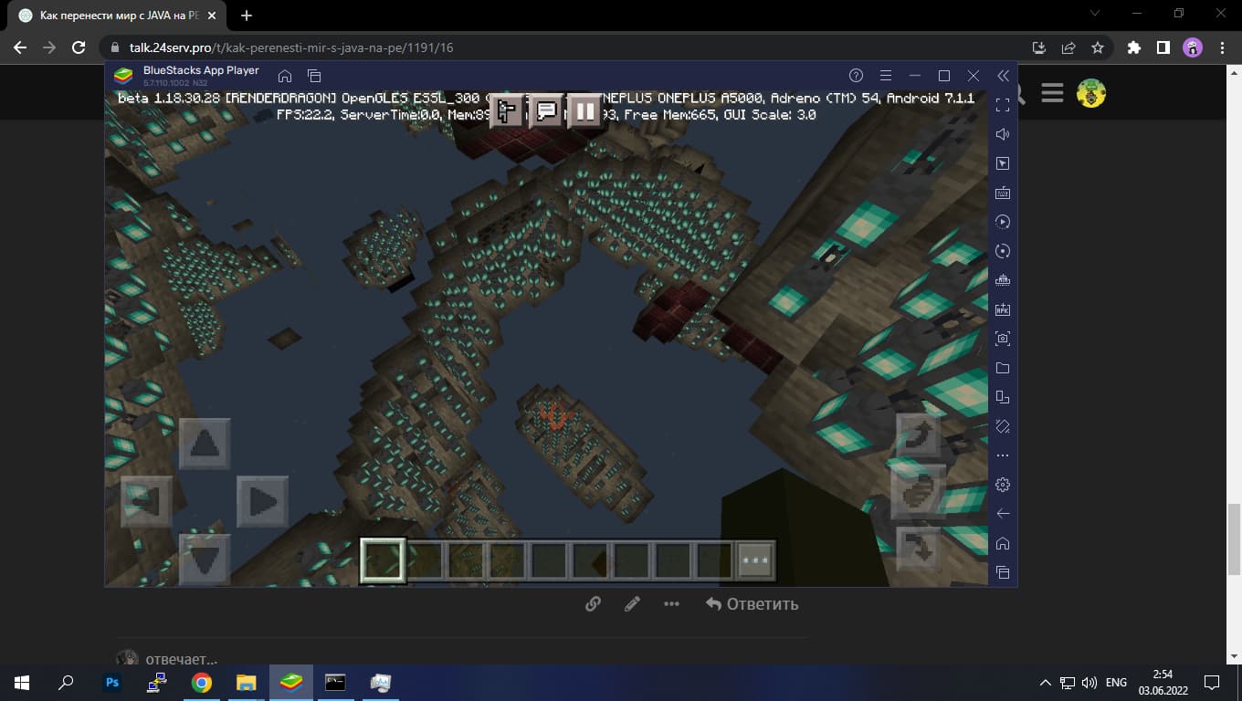Collapse the BlueStacks side toolbar
The width and height of the screenshot is (1242, 701).
tap(1004, 76)
